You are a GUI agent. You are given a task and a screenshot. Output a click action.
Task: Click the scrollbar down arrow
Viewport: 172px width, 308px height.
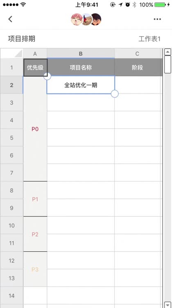167,304
